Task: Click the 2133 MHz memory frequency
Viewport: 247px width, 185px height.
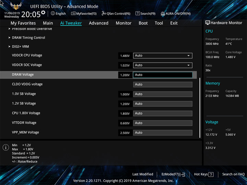Action: [x=212, y=96]
